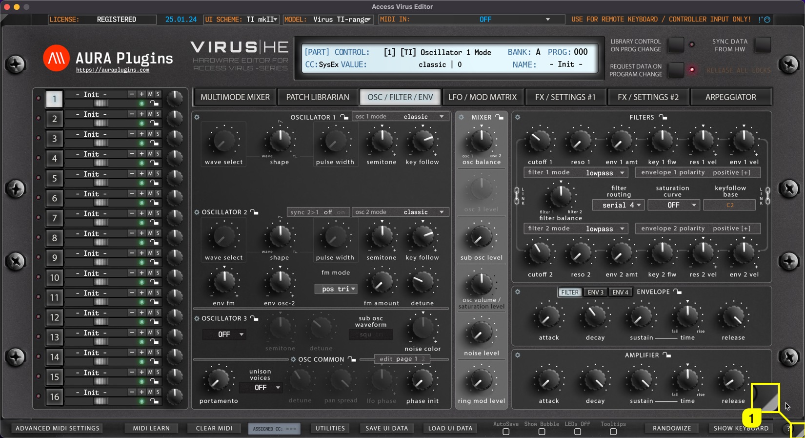This screenshot has height=438, width=805.
Task: Click the plus button on part 2
Action: 141,114
